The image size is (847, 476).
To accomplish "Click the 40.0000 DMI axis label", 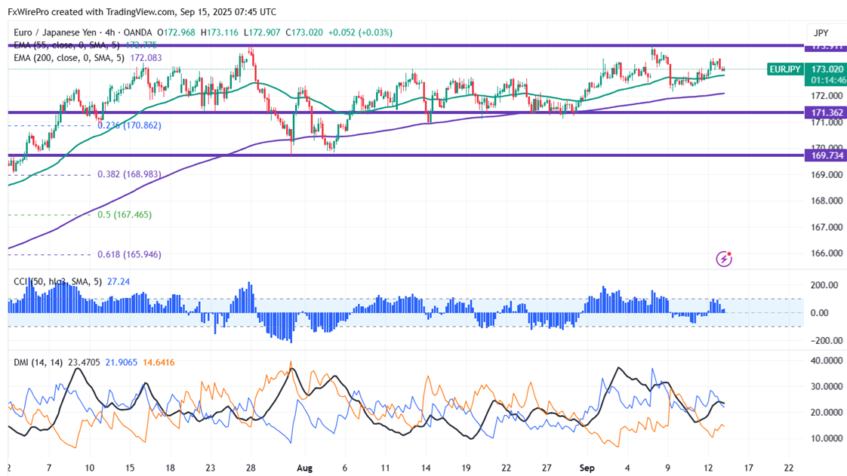I will (827, 361).
